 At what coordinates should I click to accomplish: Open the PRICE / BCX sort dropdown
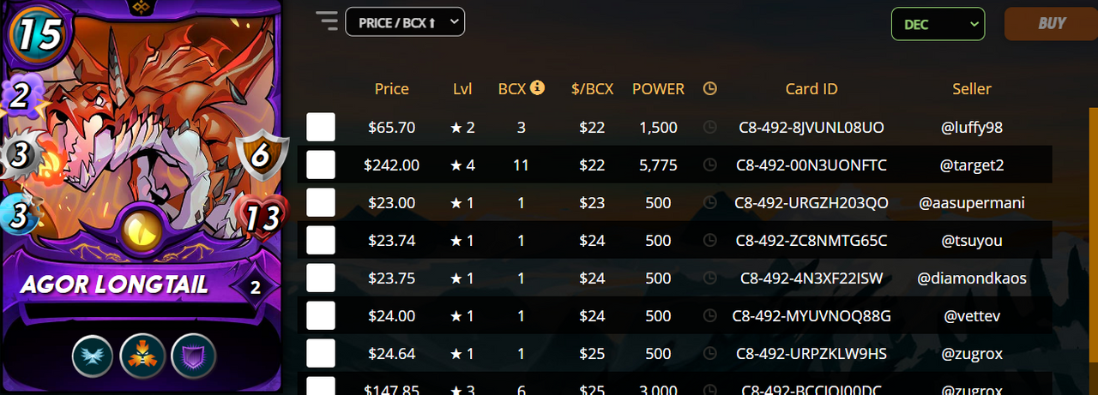pyautogui.click(x=405, y=22)
